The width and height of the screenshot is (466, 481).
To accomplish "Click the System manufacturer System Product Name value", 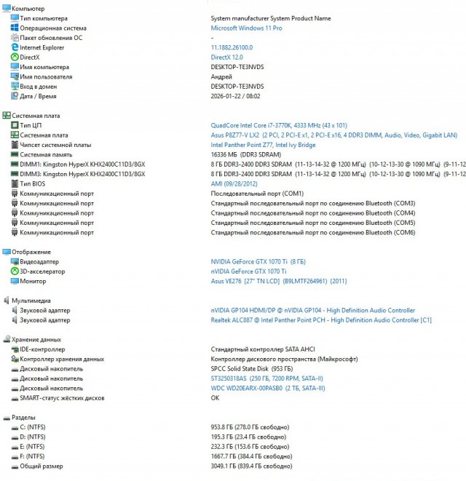I will pyautogui.click(x=271, y=18).
